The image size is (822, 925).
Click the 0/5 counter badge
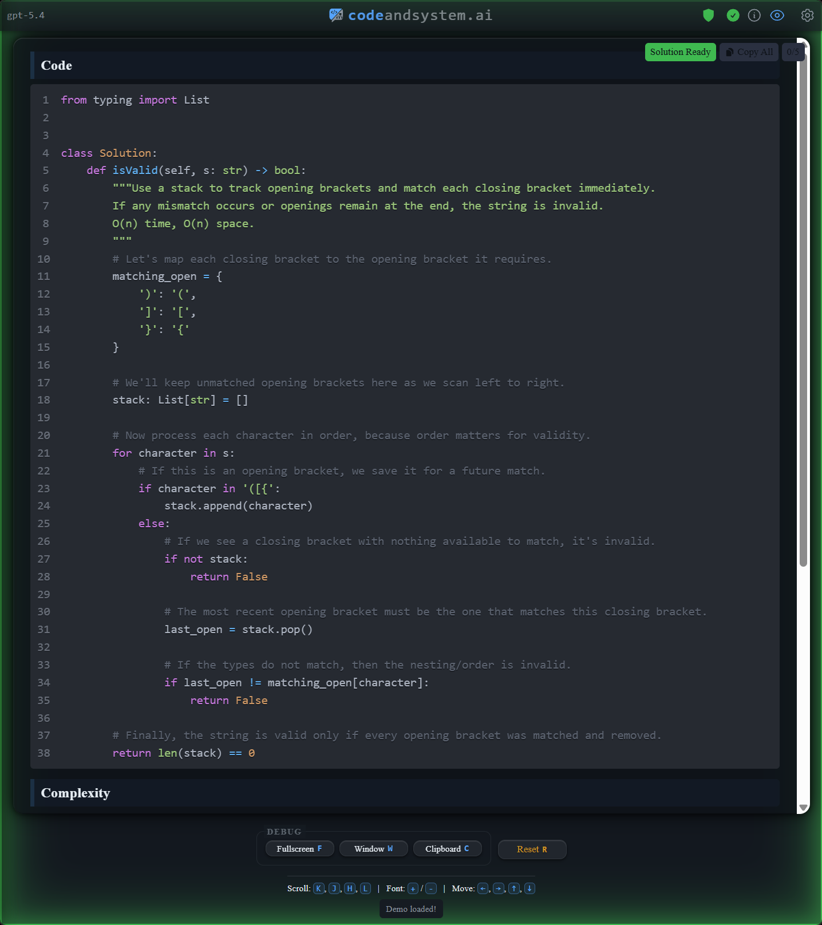click(x=792, y=52)
